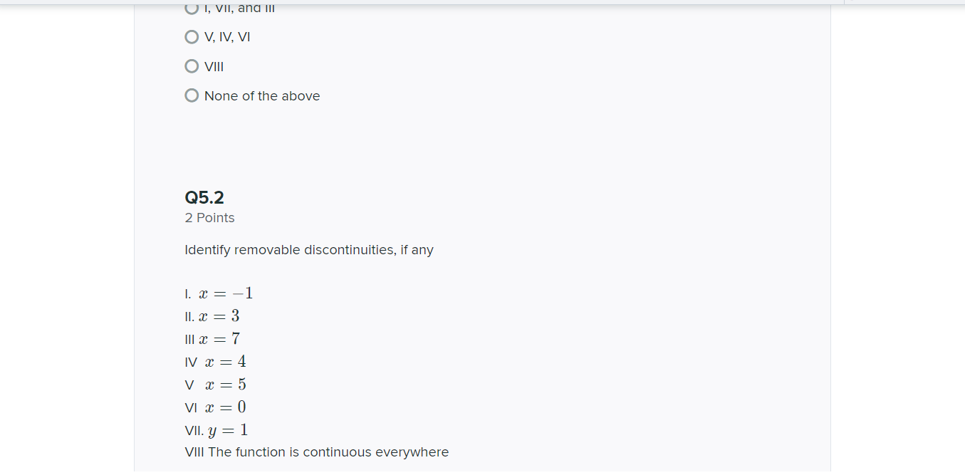Select the radio option 'V, IV, VI'
Viewport: 965px width, 475px height.
tap(191, 36)
